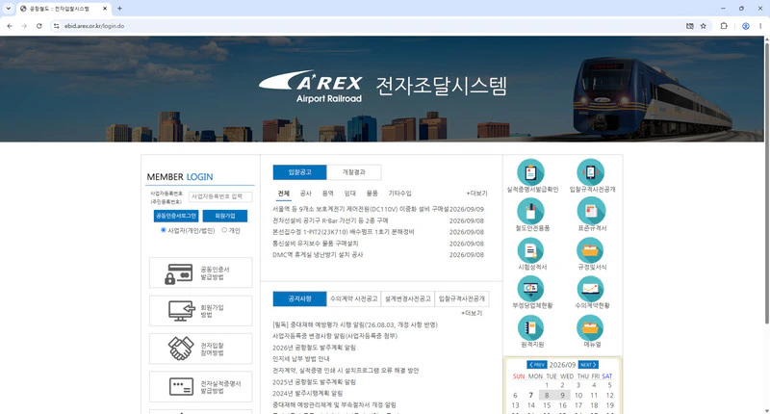The width and height of the screenshot is (770, 414).
Task: Open bid notice 통신설비 유지보수 물품 구매설치
Action: tap(316, 243)
